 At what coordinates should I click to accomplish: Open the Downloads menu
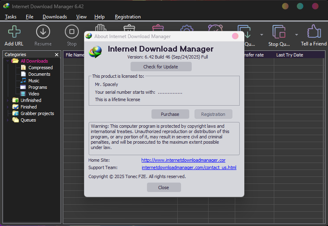(55, 17)
